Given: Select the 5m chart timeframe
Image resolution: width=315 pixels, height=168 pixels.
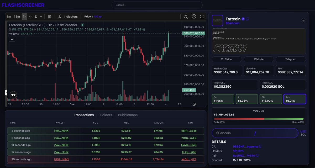Looking at the screenshot, I should point(9,17).
